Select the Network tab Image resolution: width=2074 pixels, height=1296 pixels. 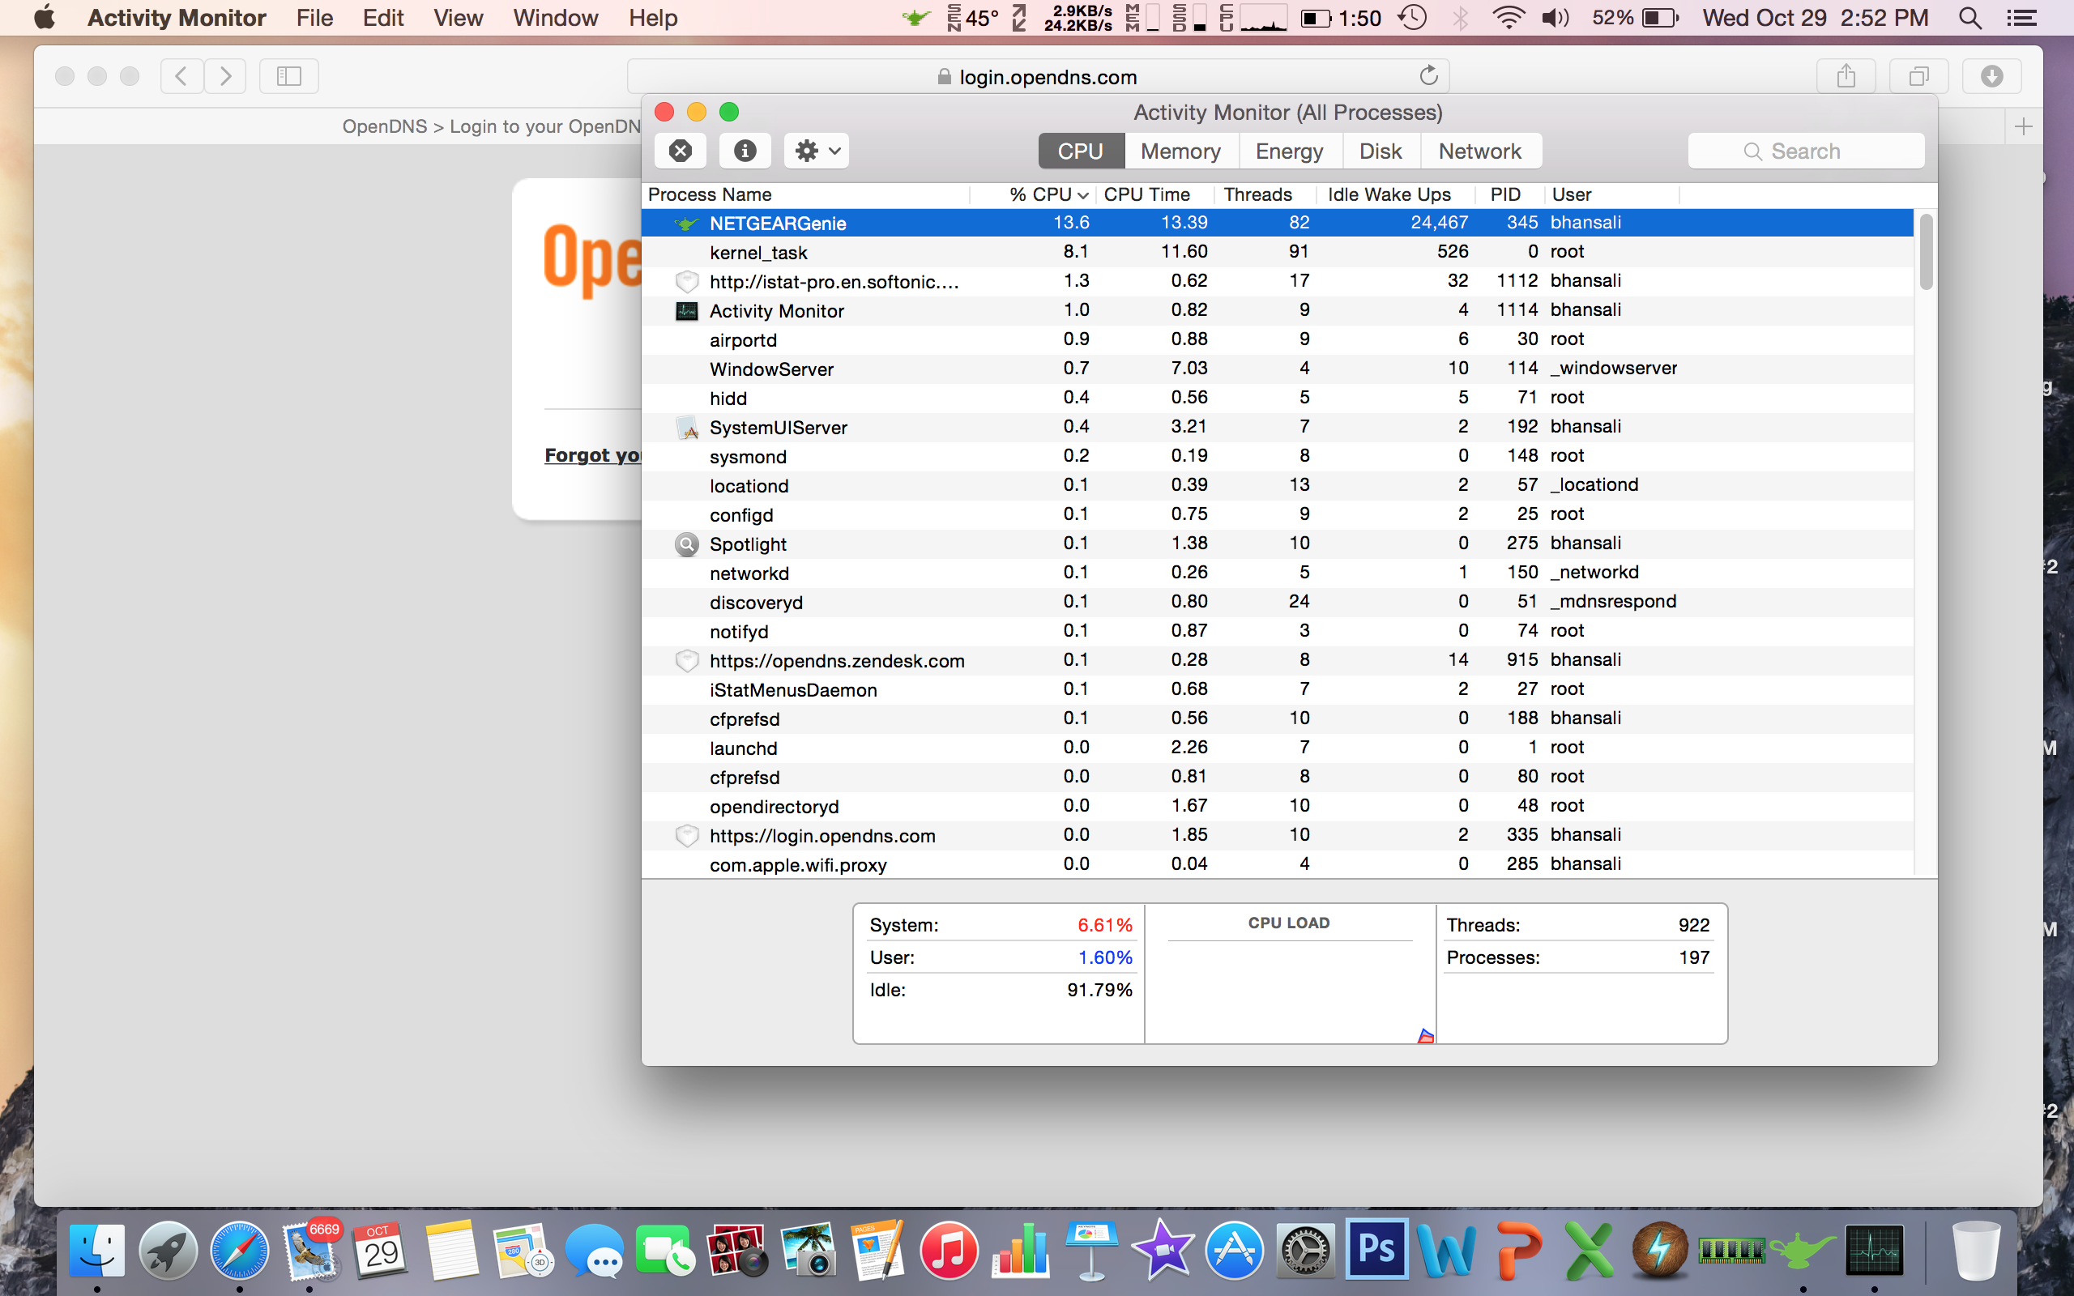click(x=1479, y=151)
